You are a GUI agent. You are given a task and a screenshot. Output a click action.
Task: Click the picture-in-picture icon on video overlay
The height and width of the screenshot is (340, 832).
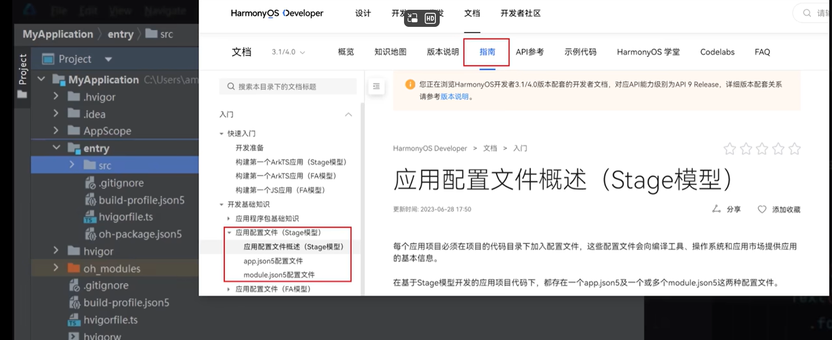point(413,19)
